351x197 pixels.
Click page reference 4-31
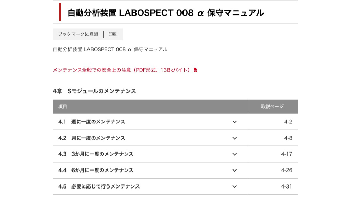(287, 186)
